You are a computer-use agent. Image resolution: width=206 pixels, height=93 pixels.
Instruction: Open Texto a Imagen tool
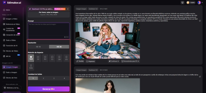pos(10,72)
